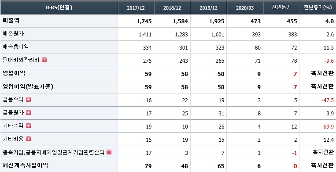Expand the 기타수익 row details

pos(29,125)
